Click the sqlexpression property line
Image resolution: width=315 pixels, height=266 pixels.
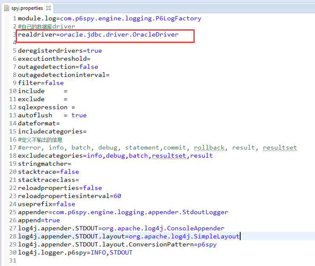click(46, 107)
